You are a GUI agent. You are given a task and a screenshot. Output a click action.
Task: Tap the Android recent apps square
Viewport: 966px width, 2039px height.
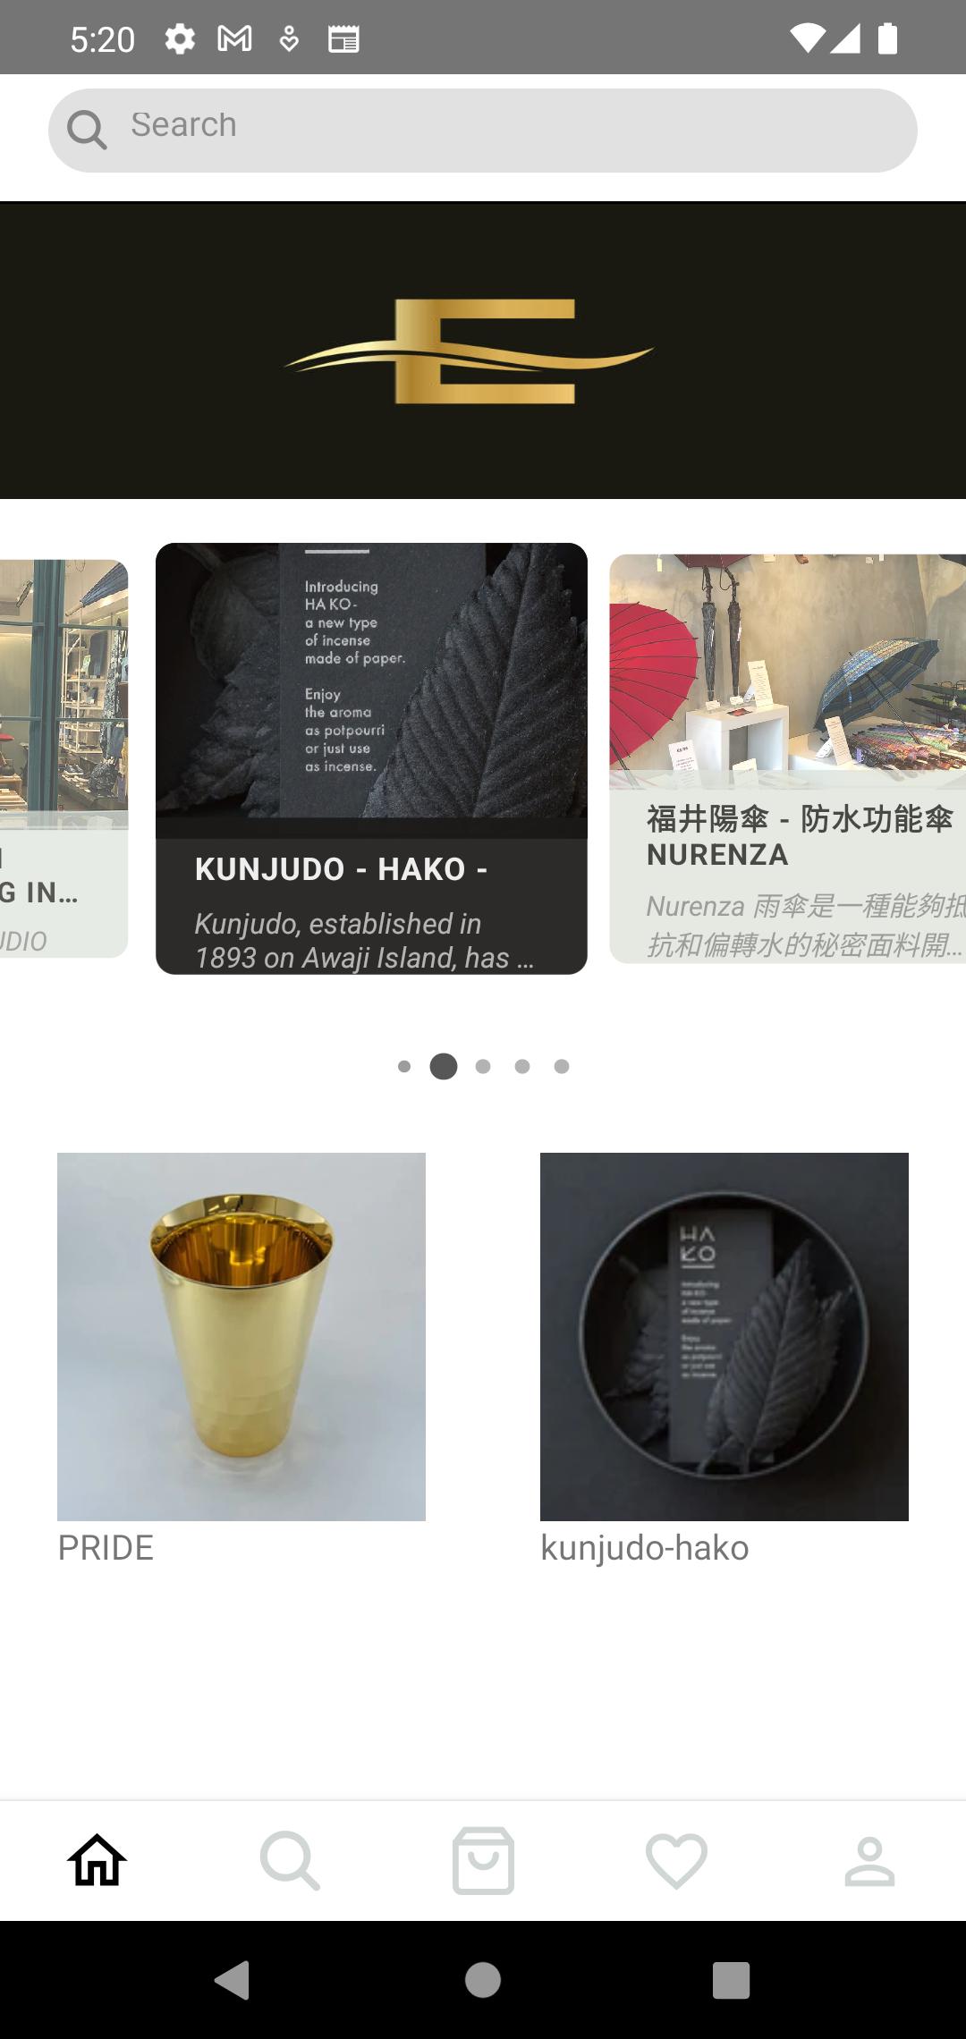click(x=731, y=1980)
